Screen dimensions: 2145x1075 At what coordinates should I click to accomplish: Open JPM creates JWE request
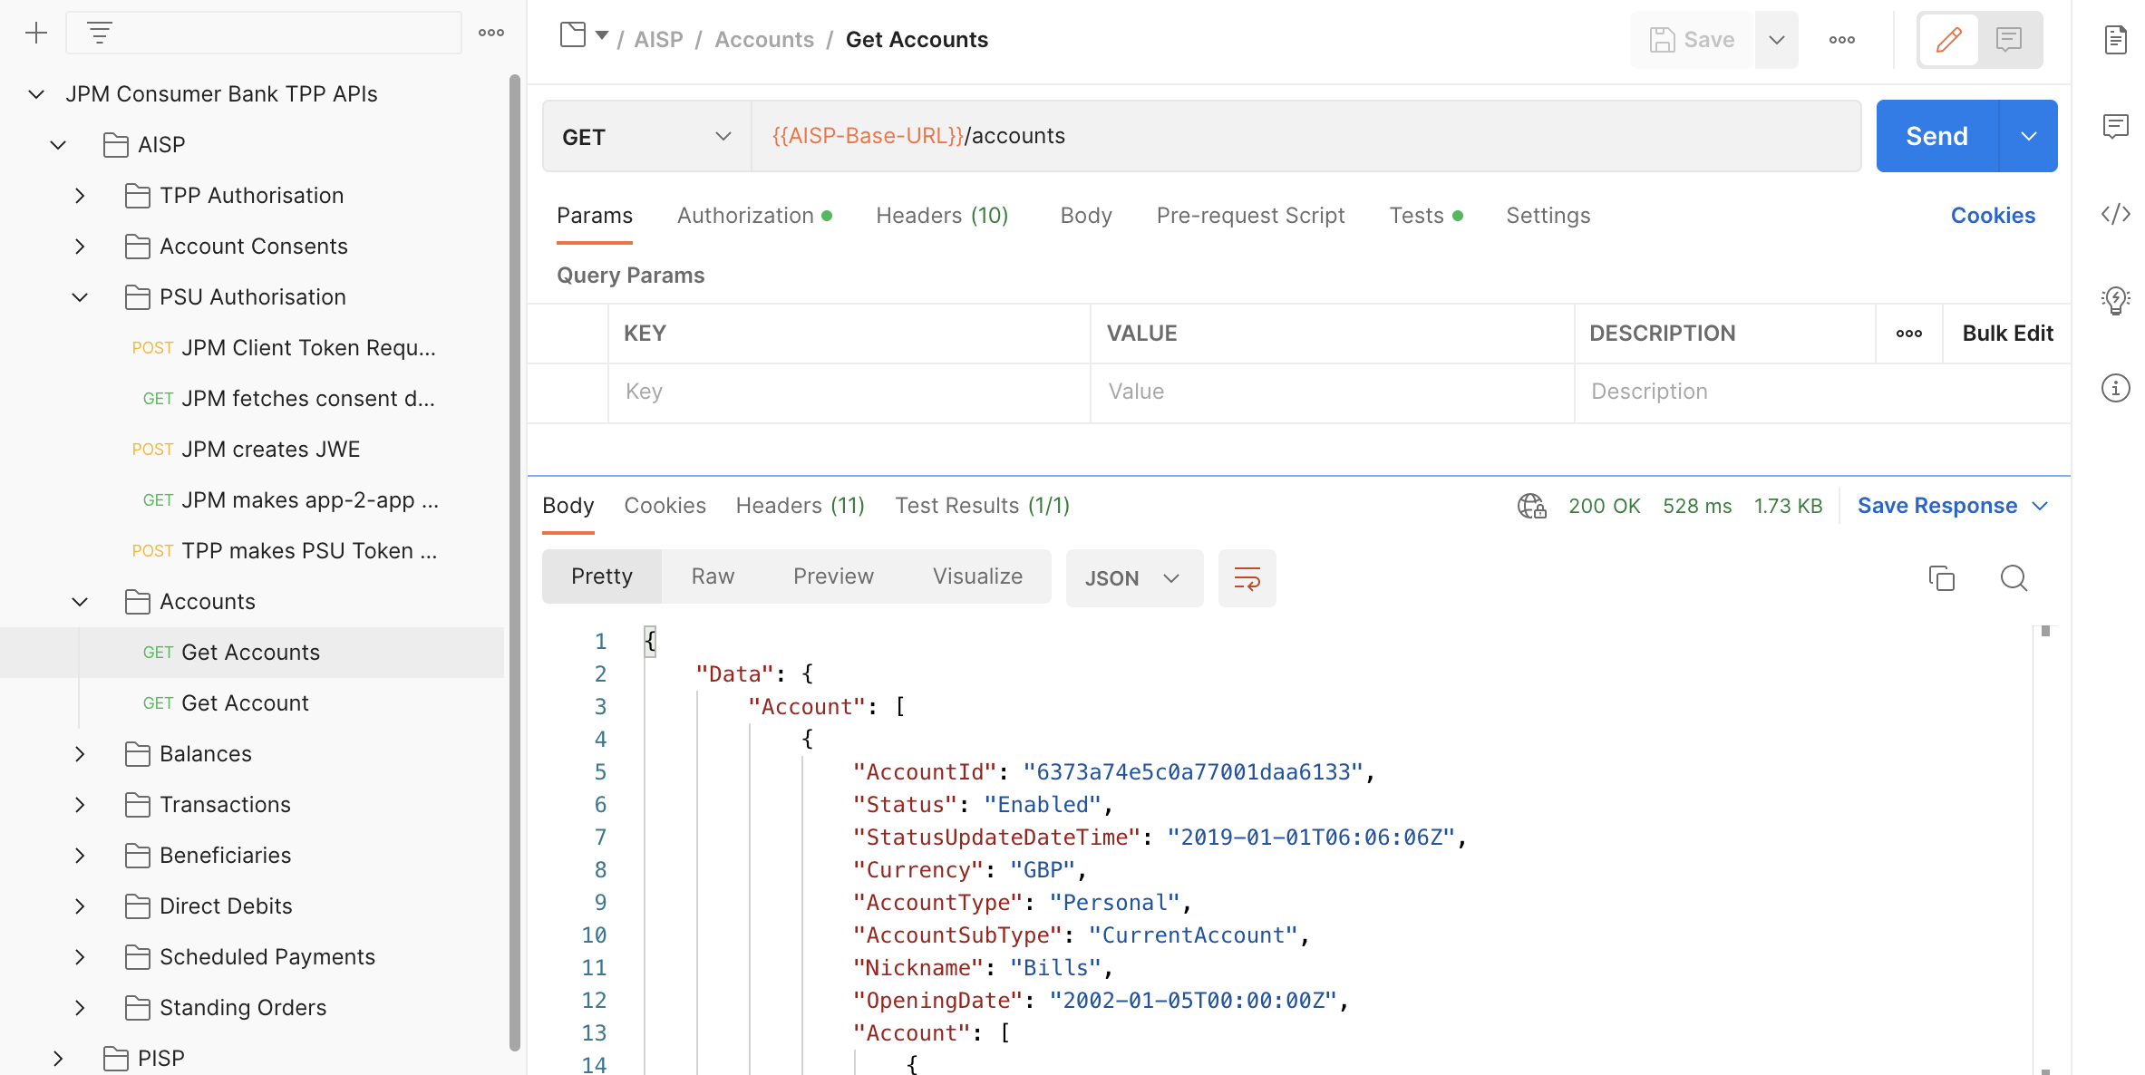point(270,450)
